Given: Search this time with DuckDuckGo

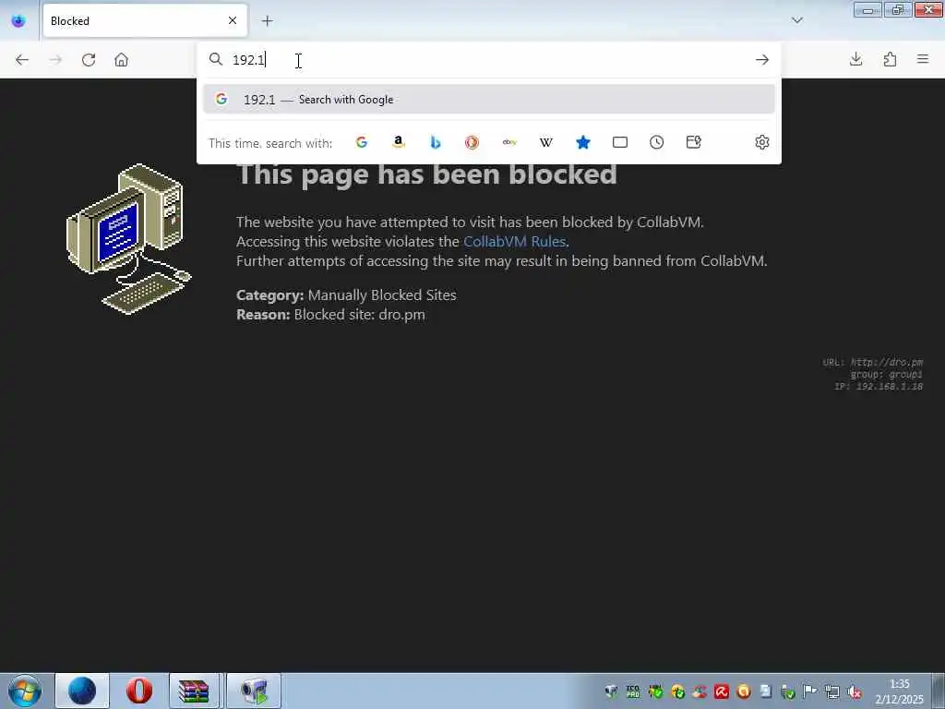Looking at the screenshot, I should pos(472,142).
